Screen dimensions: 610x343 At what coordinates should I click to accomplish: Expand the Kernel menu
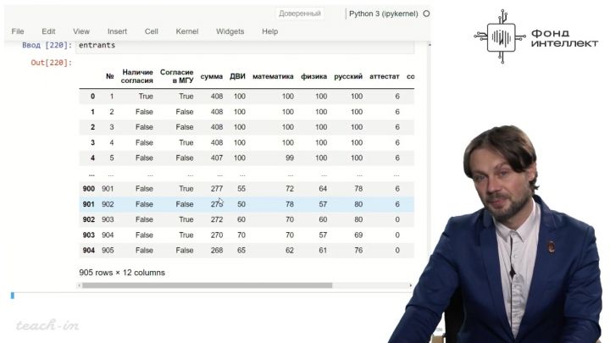click(x=186, y=31)
